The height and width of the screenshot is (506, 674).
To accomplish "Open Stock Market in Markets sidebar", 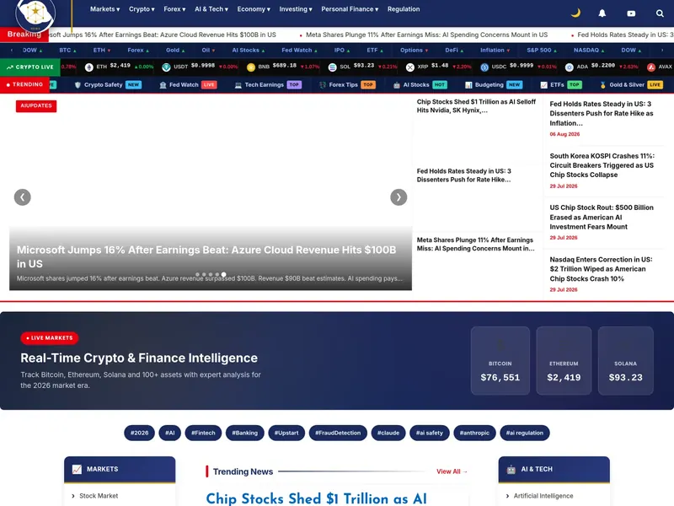I will 99,496.
